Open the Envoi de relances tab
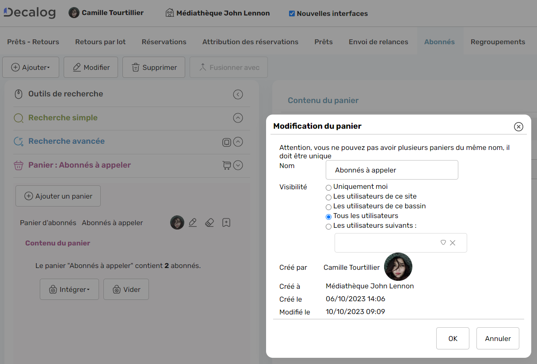Screen dimensions: 537x364 [378, 42]
